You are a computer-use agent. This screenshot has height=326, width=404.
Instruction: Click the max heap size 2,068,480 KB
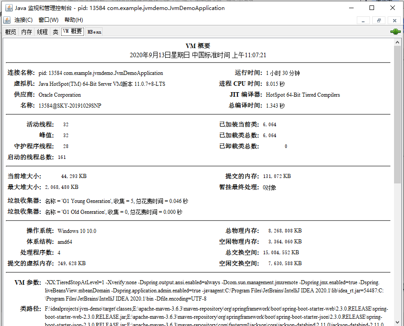tap(62, 187)
